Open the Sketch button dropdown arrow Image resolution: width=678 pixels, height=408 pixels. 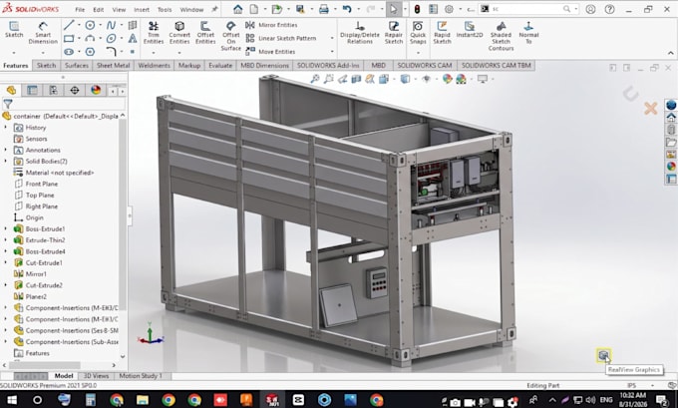(14, 53)
